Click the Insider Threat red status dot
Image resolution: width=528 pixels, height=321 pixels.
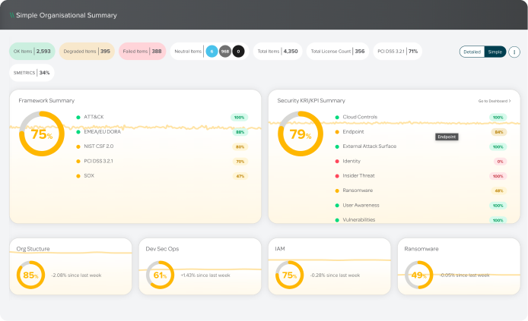[337, 176]
